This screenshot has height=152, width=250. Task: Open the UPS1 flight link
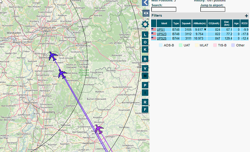point(161,30)
